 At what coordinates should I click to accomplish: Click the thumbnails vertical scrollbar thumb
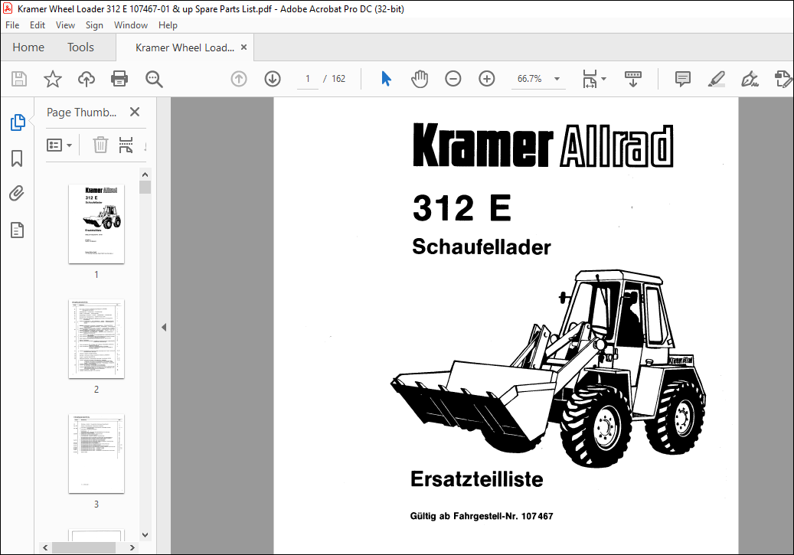[145, 188]
